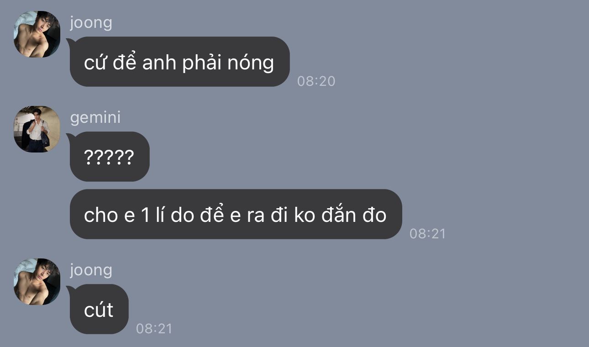Click the 08:21 timestamp beside "cút"
This screenshot has width=589, height=347.
click(154, 329)
